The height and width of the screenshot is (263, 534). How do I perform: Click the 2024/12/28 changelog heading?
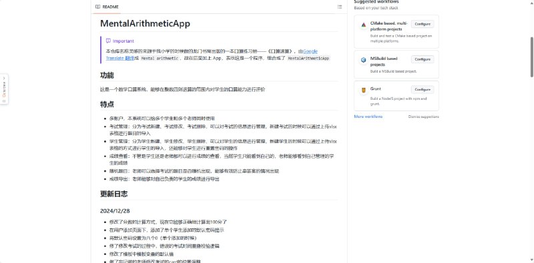coord(115,211)
